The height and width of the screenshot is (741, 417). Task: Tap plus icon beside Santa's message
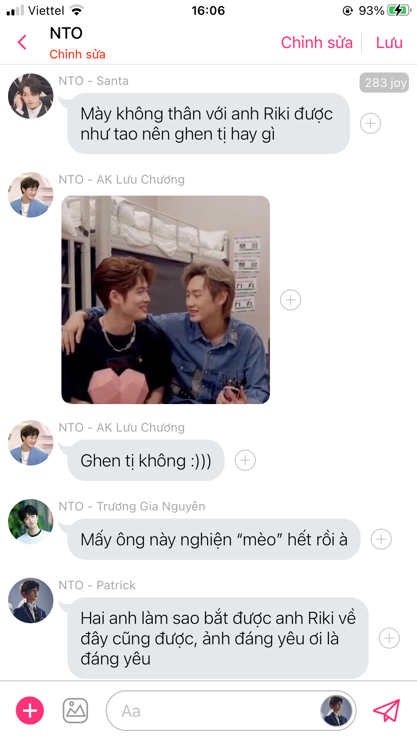coord(370,123)
